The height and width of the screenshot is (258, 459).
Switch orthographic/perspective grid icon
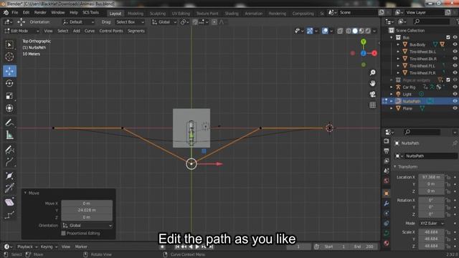(372, 105)
